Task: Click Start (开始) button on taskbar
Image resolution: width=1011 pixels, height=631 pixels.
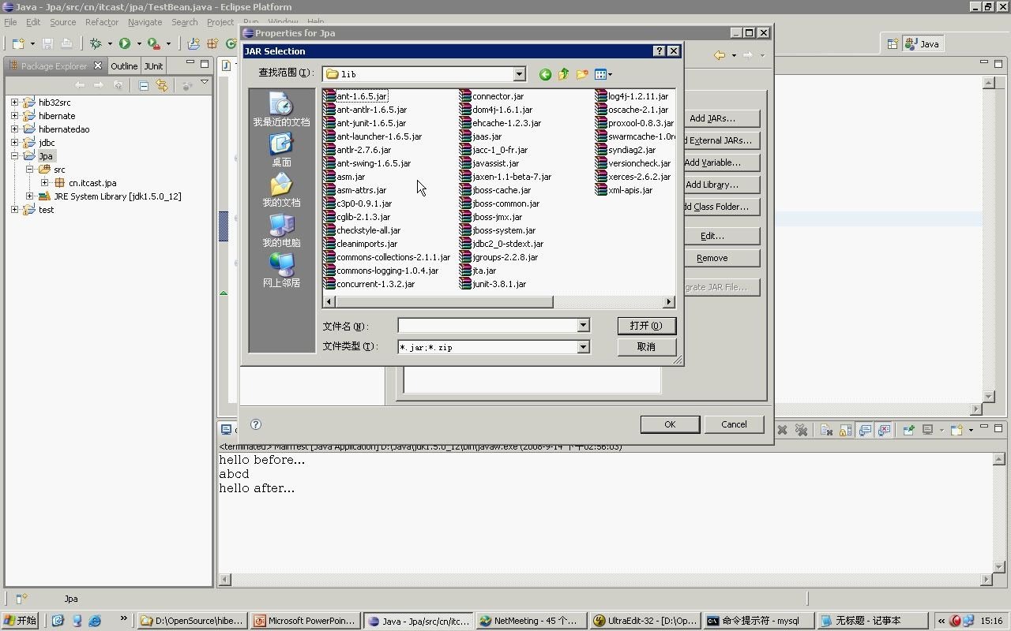Action: tap(20, 621)
